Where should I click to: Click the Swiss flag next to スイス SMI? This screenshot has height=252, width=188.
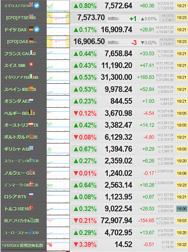pos(31,64)
